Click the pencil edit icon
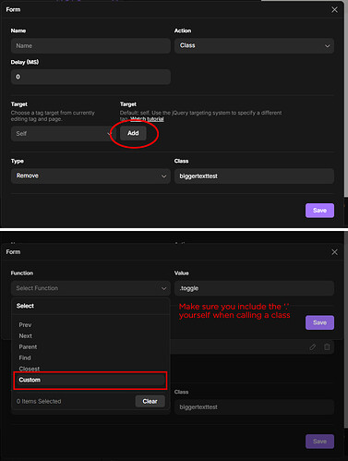This screenshot has width=348, height=461. (x=312, y=347)
